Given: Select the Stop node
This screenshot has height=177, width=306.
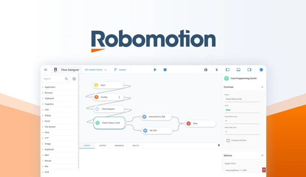Looking at the screenshot, I should point(200,123).
